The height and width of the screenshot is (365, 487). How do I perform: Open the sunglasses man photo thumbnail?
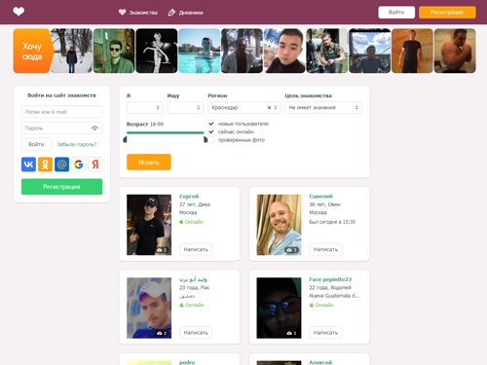click(x=114, y=51)
